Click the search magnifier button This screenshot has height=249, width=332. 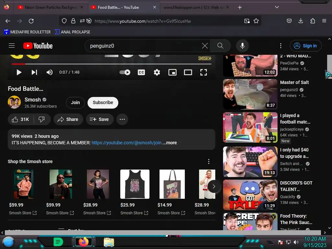(220, 46)
